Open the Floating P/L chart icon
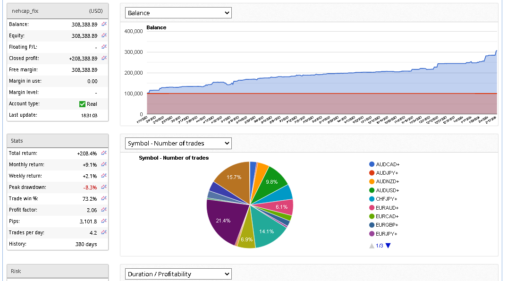Viewport: 507px width, 281px height. click(104, 47)
